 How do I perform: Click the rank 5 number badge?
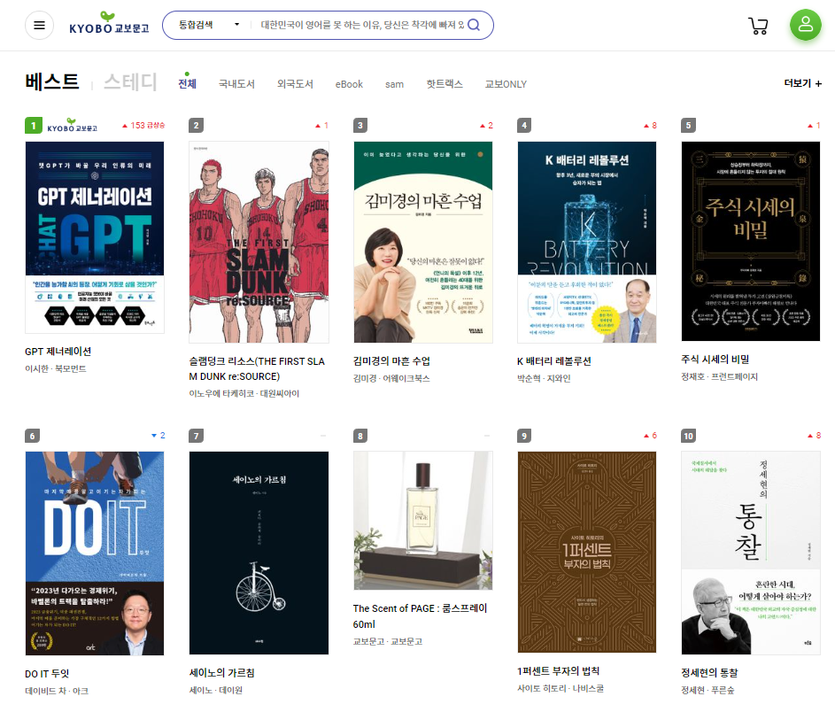tap(688, 126)
